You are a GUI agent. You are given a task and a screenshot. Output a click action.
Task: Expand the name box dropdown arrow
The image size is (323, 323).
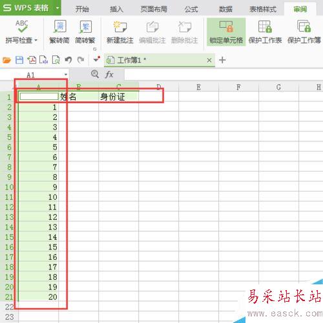click(x=66, y=75)
